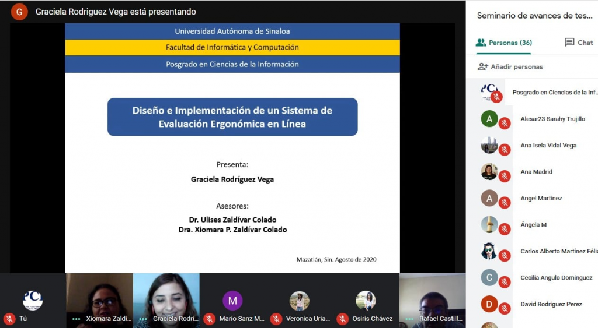The image size is (598, 328).
Task: Click Facultad de Informática y Computación yellow bar
Action: [x=232, y=48]
